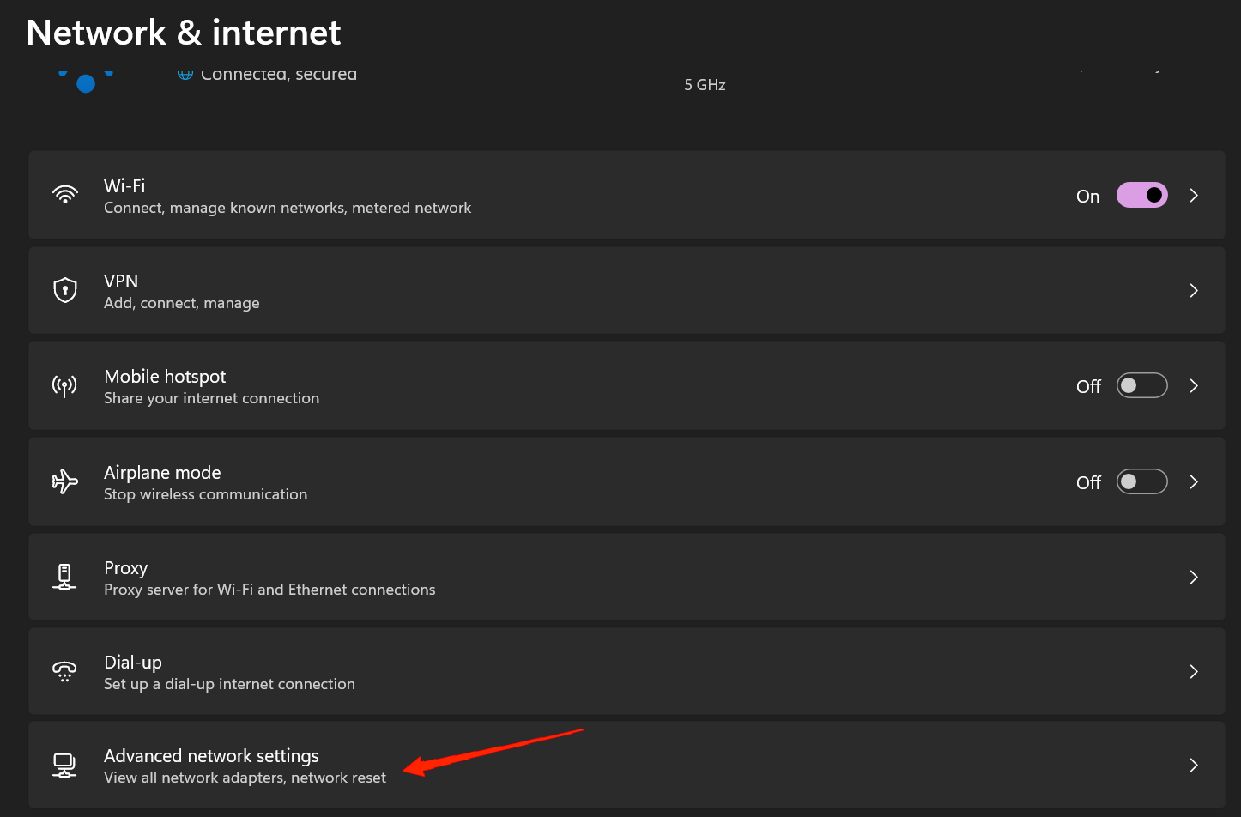
Task: Open VPN page via its chevron
Action: pyautogui.click(x=1194, y=291)
